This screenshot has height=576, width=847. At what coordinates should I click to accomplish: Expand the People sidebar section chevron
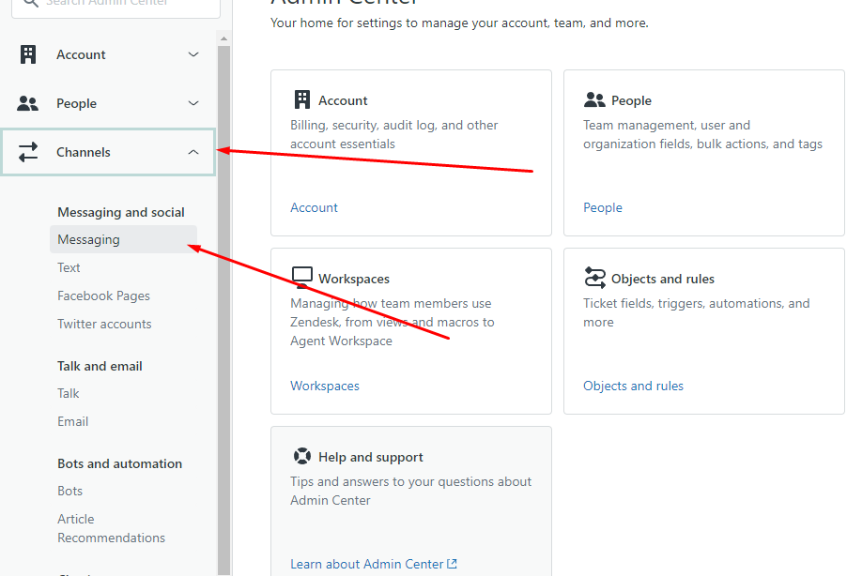193,103
